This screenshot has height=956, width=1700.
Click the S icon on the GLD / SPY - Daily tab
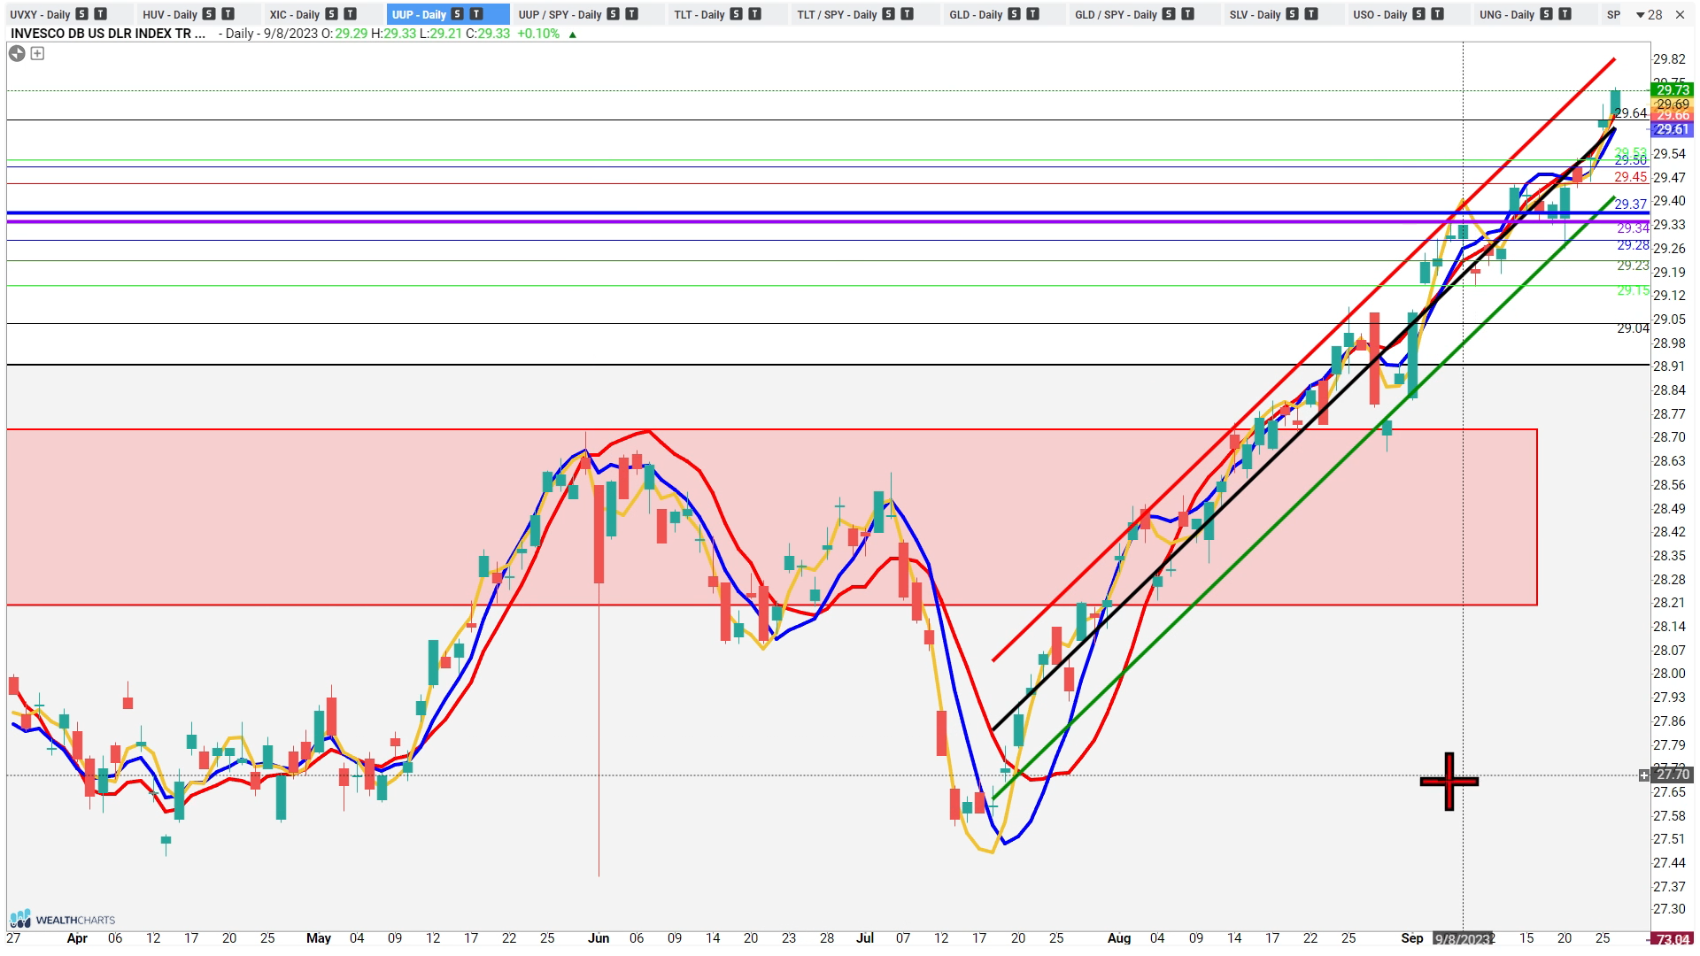(x=1168, y=14)
